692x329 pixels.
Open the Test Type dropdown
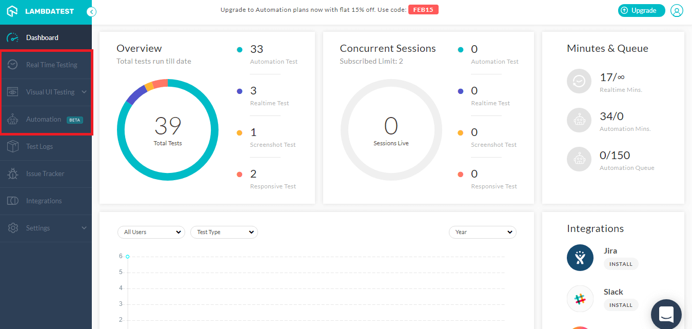click(224, 232)
